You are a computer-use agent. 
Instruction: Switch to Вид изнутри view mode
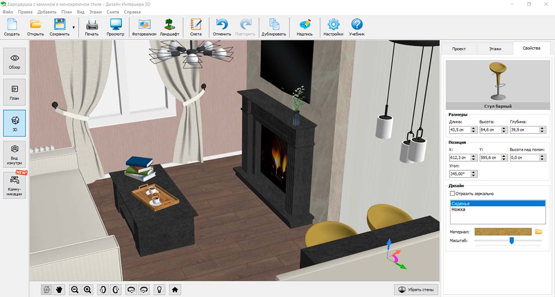[14, 154]
